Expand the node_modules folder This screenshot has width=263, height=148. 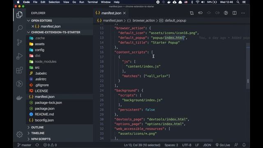[x=60, y=62]
